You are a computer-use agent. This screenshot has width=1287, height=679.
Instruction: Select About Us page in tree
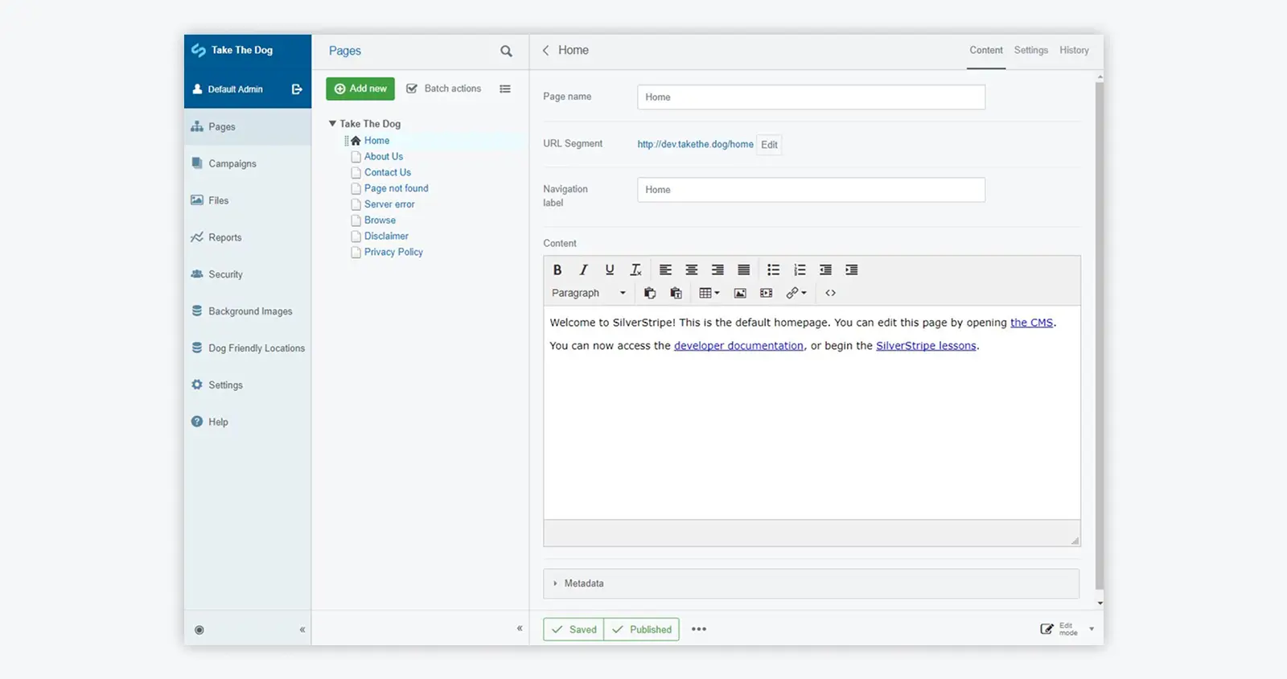[384, 157]
